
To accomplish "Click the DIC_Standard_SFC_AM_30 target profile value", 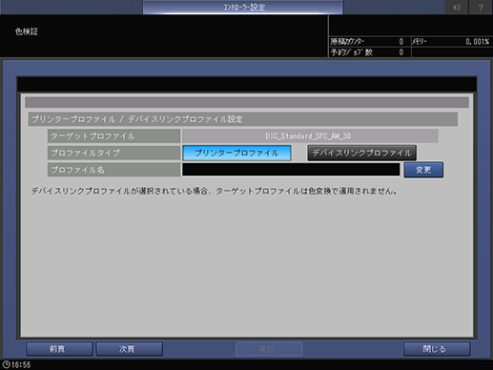I will click(x=310, y=136).
